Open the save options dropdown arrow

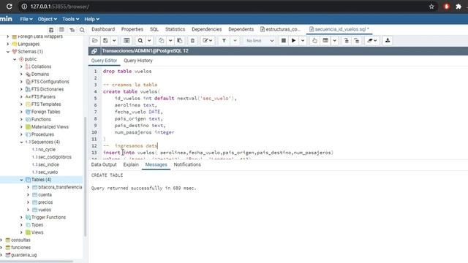(114, 41)
